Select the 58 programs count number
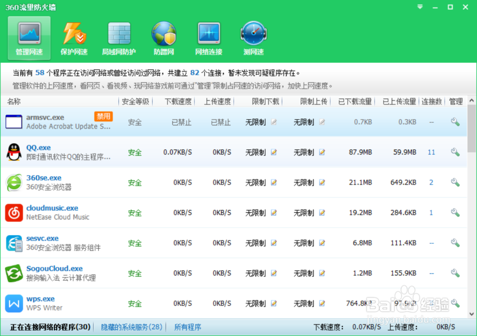The image size is (477, 336). (x=40, y=73)
